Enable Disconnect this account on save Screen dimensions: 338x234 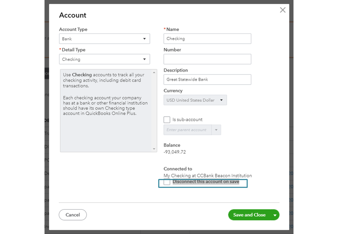(167, 182)
